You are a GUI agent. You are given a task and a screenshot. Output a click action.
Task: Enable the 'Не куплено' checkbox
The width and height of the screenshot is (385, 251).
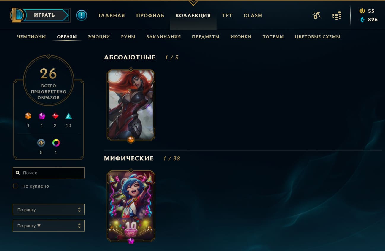[x=15, y=186]
